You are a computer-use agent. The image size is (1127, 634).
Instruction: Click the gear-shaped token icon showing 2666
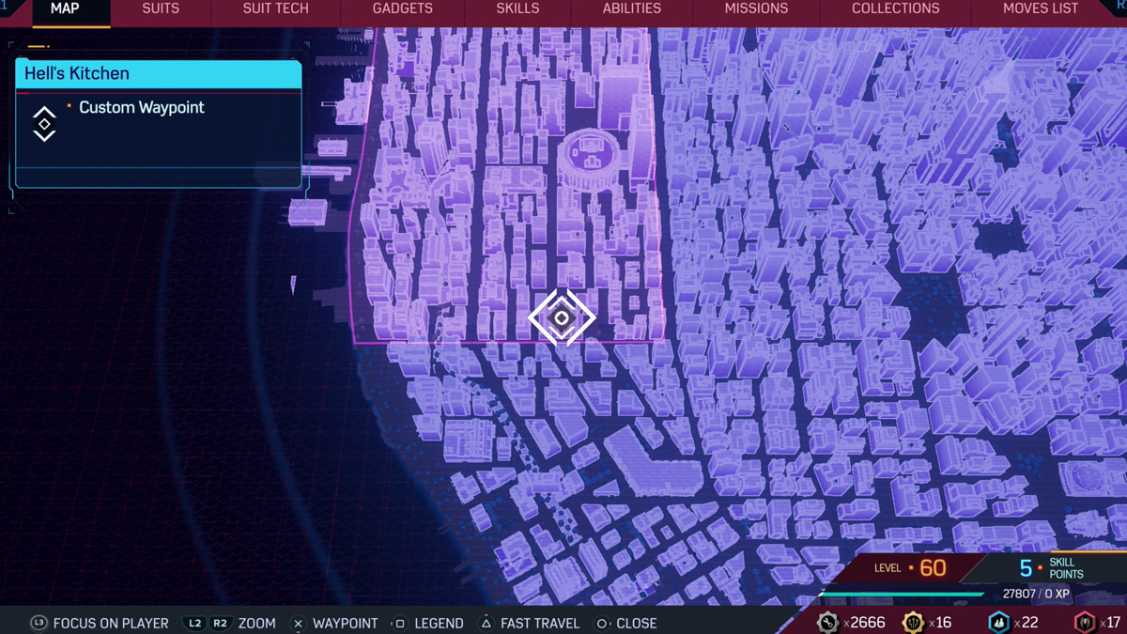coord(827,623)
